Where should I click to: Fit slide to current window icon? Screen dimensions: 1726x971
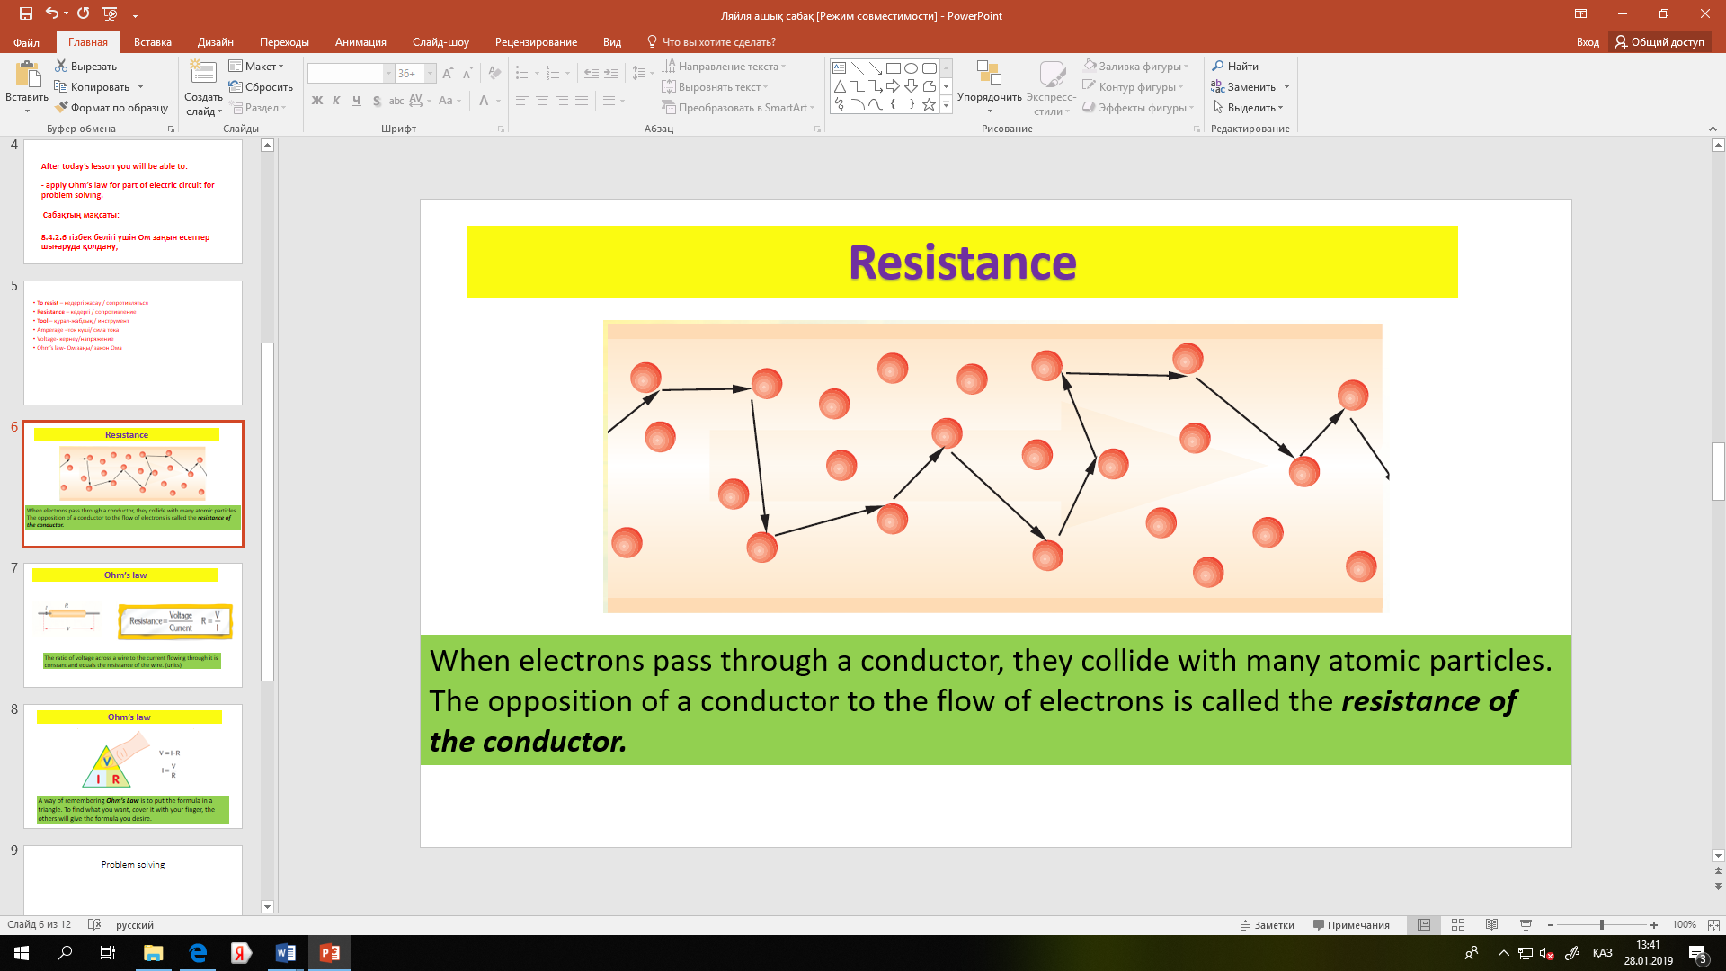1713,924
